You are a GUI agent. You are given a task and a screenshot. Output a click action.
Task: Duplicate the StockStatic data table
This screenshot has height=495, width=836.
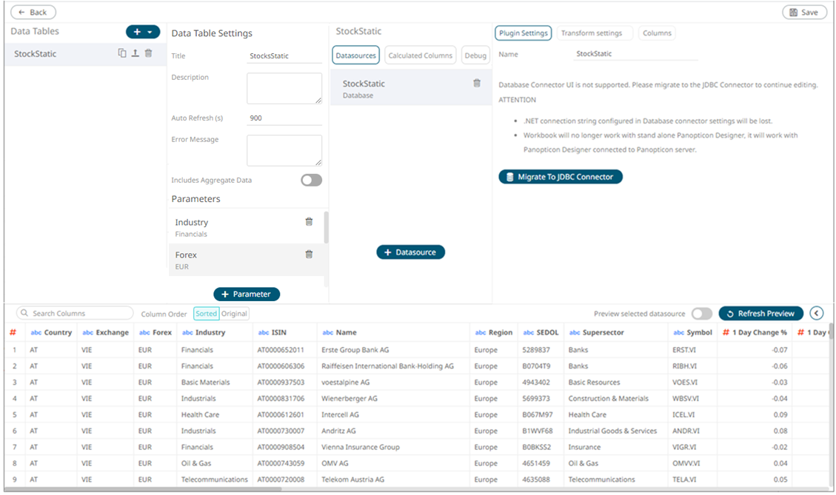coord(122,53)
